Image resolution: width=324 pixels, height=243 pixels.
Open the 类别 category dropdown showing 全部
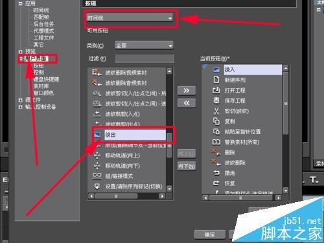tap(144, 45)
